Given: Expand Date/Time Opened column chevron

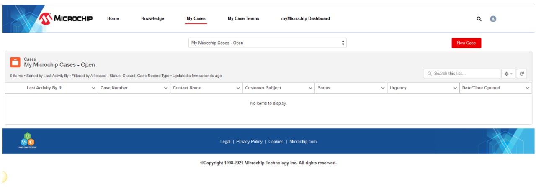Looking at the screenshot, I should pos(528,88).
